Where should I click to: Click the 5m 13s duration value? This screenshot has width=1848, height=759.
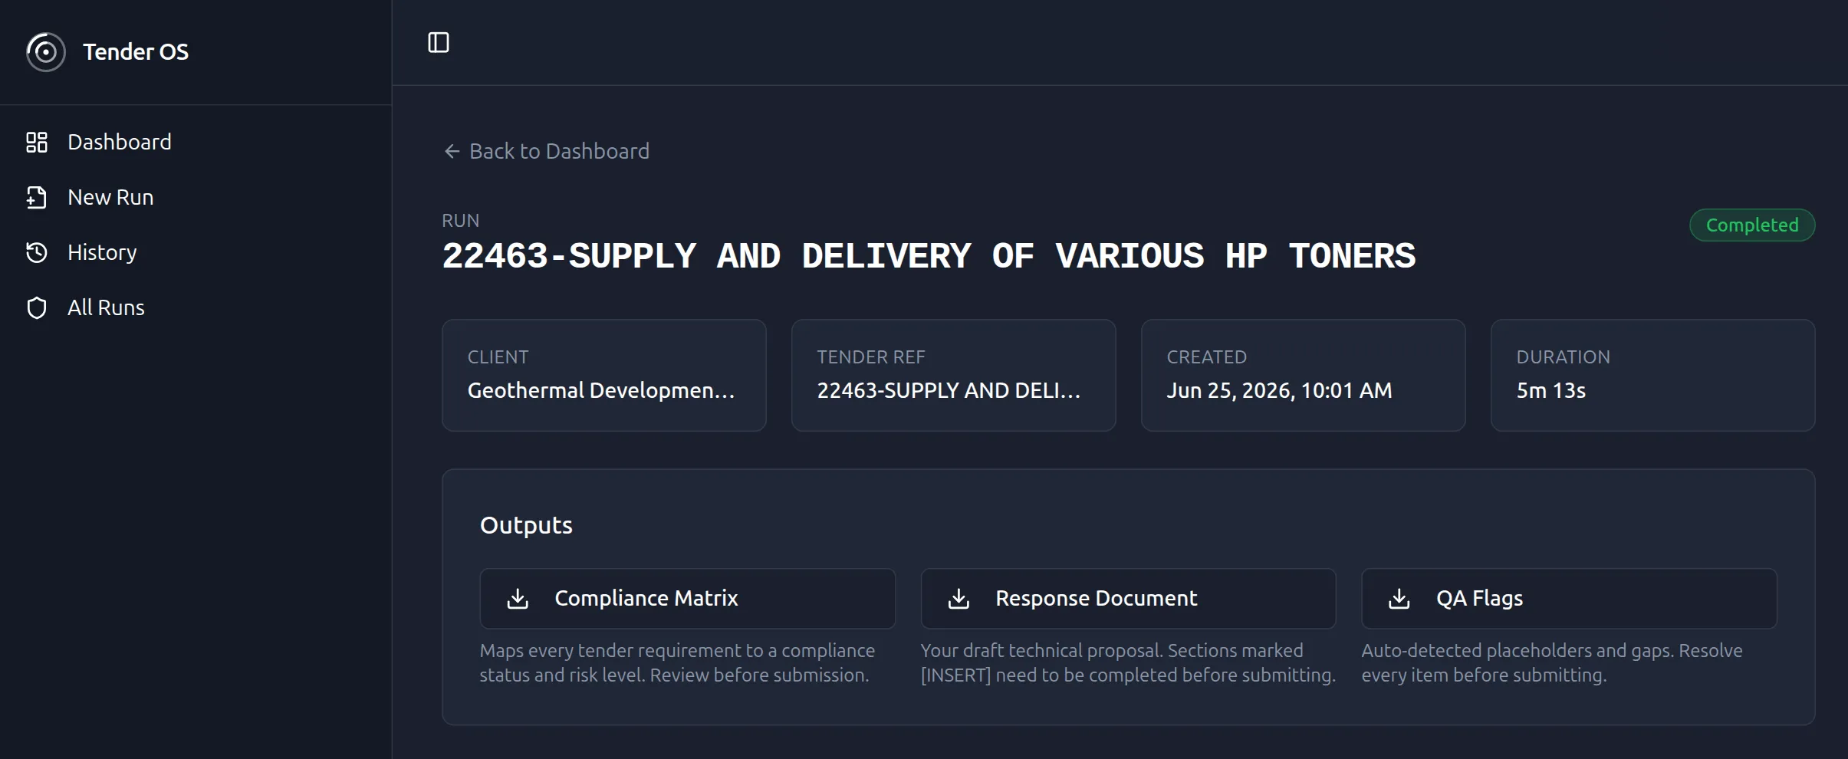[x=1550, y=391]
